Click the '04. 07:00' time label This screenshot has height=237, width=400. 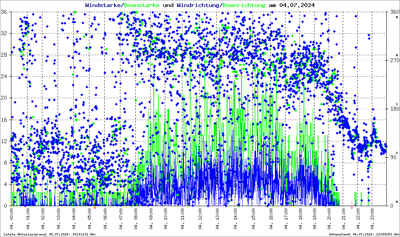point(121,219)
